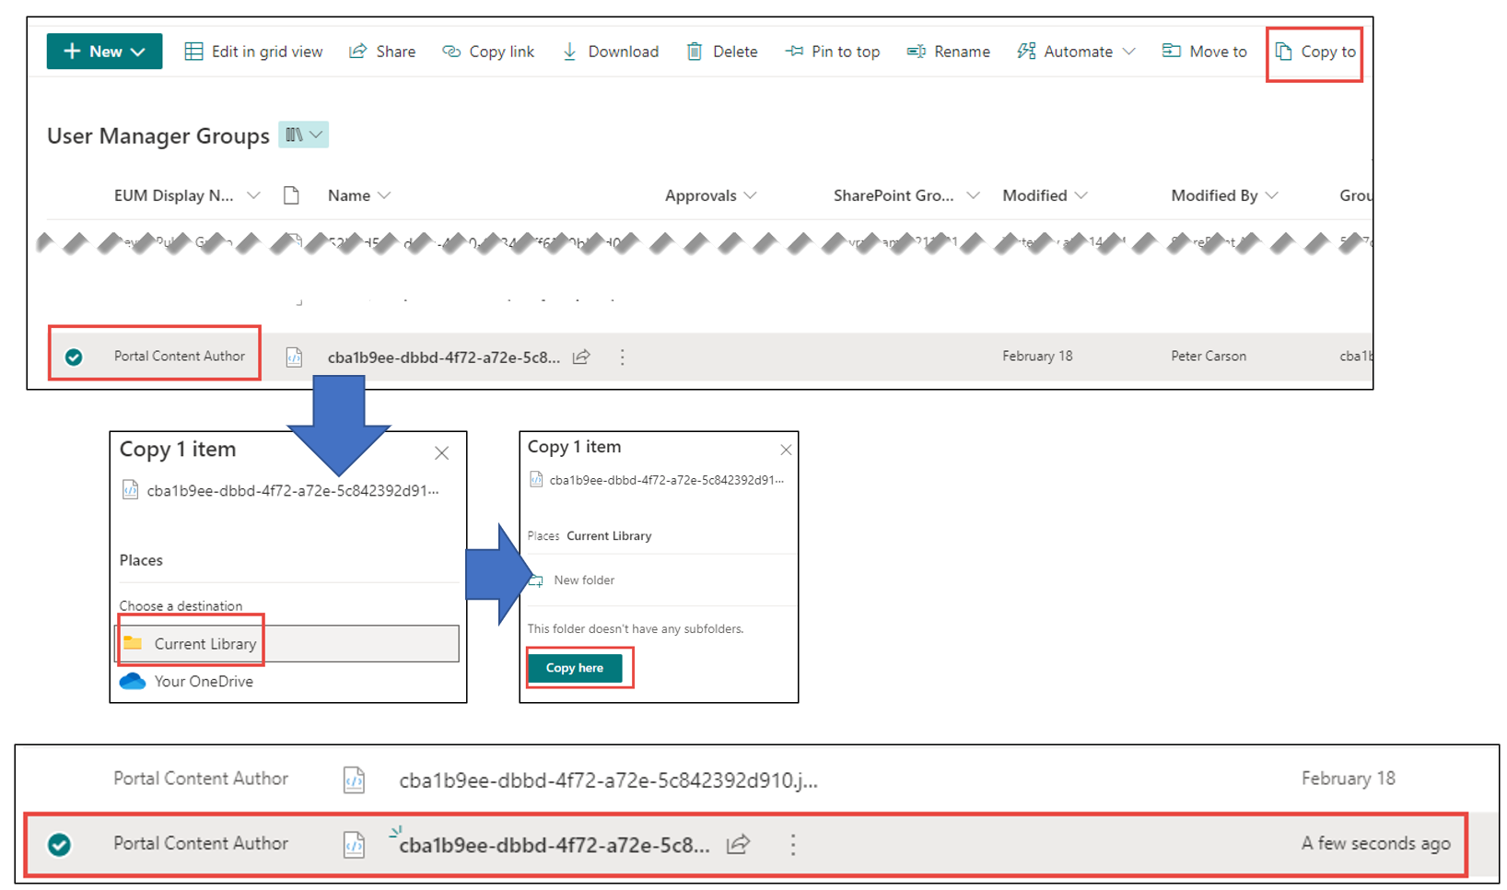Click the file type column header icon
This screenshot has width=1507, height=890.
[291, 195]
